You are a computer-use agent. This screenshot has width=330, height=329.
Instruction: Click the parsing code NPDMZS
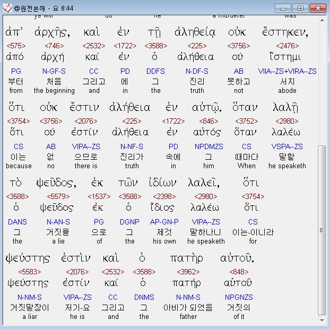(209, 146)
